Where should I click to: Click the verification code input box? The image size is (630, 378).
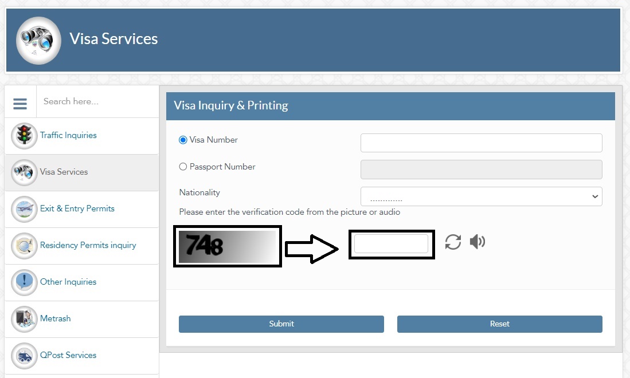coord(391,243)
